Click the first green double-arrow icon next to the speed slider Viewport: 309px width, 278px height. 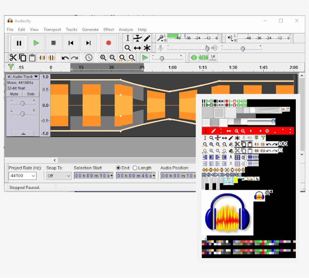[194, 58]
